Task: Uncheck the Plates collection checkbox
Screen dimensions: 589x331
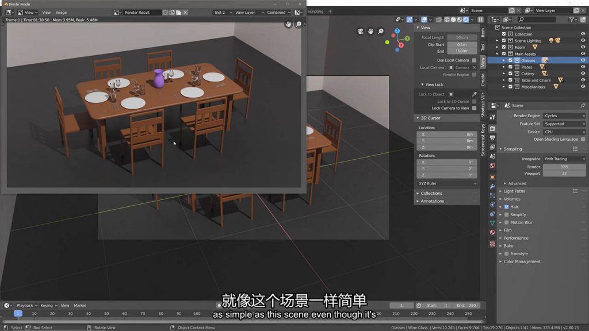Action: coord(510,67)
